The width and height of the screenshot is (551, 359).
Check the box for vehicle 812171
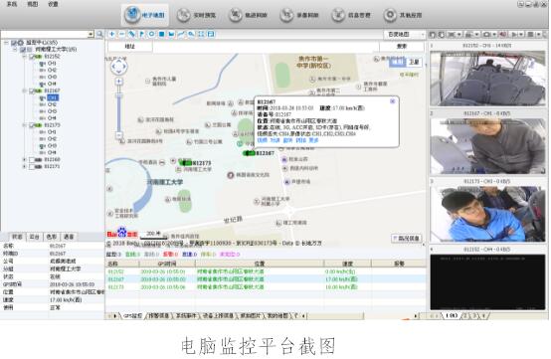coord(31,166)
